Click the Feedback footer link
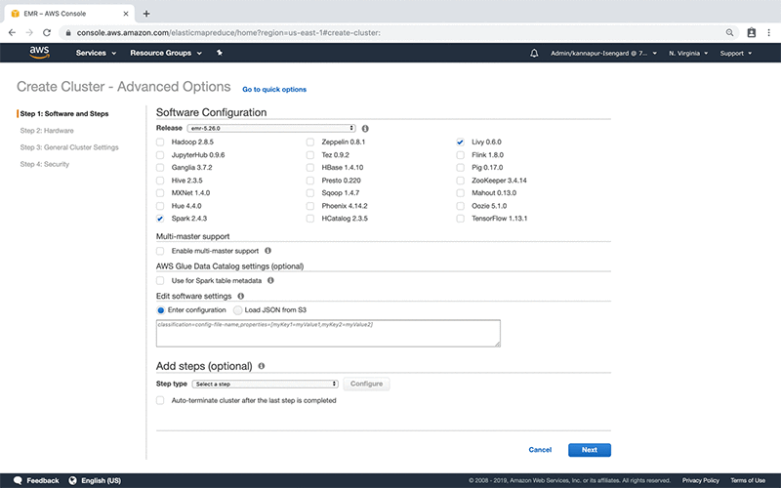Image resolution: width=781 pixels, height=488 pixels. pyautogui.click(x=42, y=480)
